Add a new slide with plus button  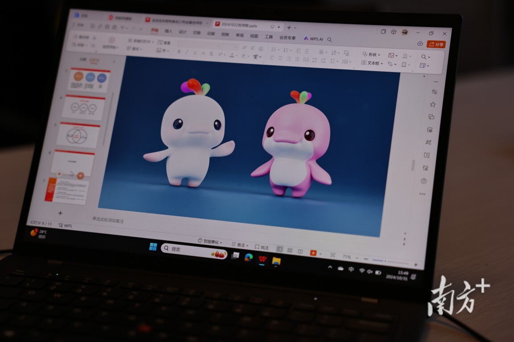[61, 213]
